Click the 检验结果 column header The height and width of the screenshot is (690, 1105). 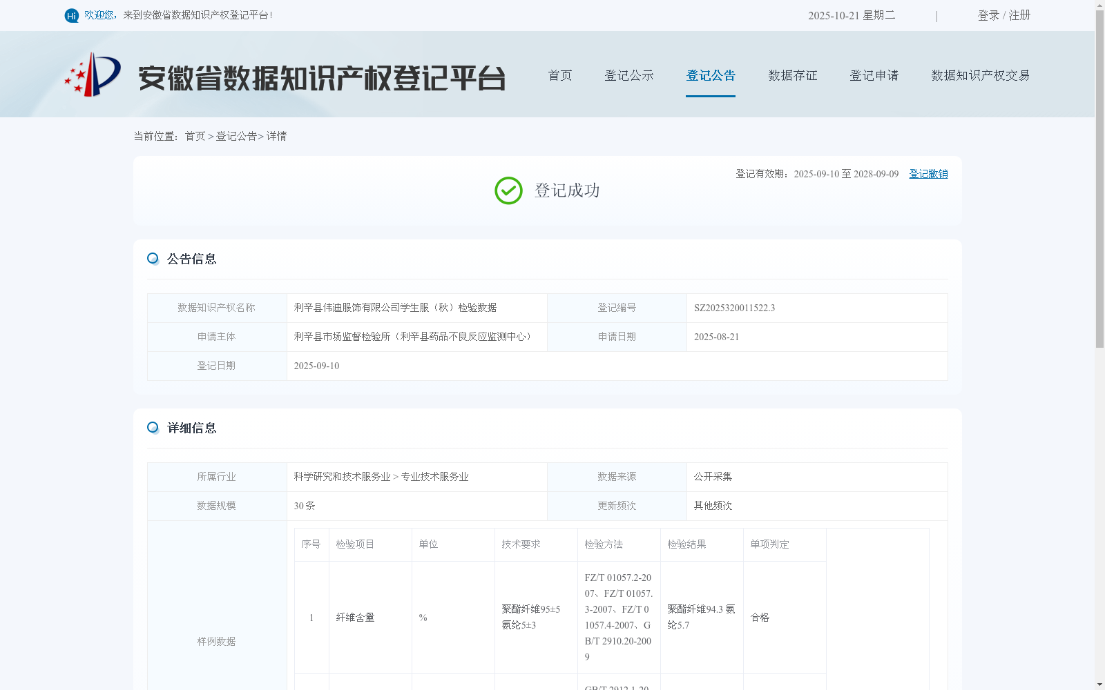point(702,544)
